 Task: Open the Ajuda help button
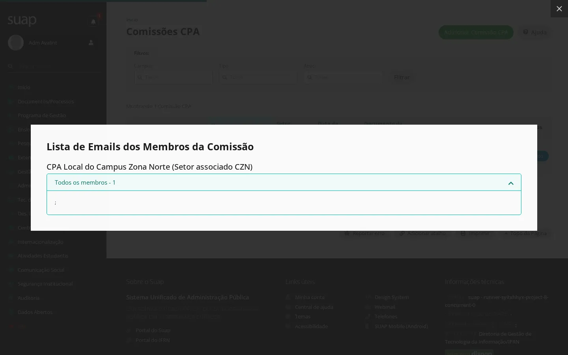(x=535, y=32)
